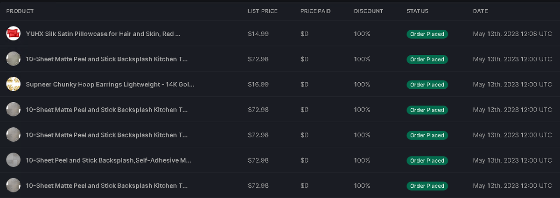Click the Supneer hoop earrings thumbnail image
This screenshot has height=198, width=560.
(x=13, y=84)
